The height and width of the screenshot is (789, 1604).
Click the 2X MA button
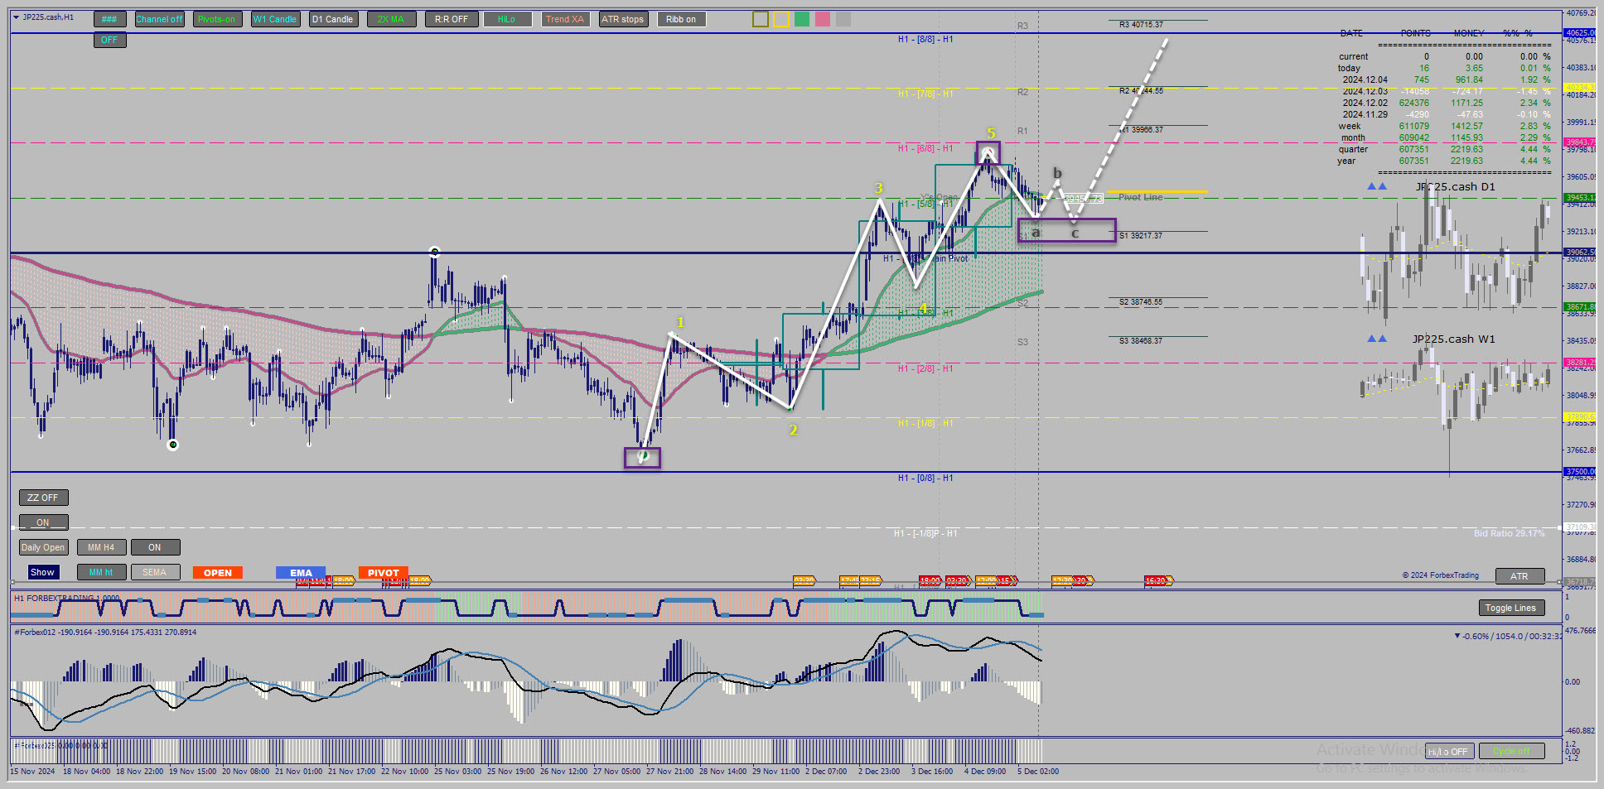pyautogui.click(x=391, y=19)
